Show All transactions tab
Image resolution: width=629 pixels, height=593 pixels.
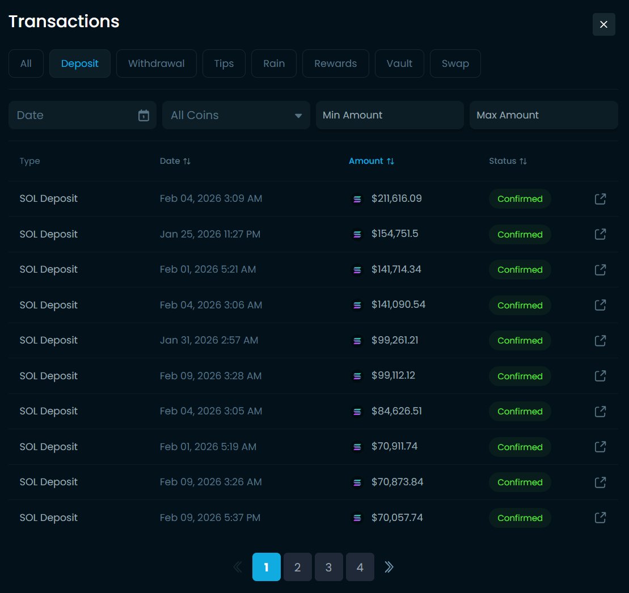pos(26,63)
